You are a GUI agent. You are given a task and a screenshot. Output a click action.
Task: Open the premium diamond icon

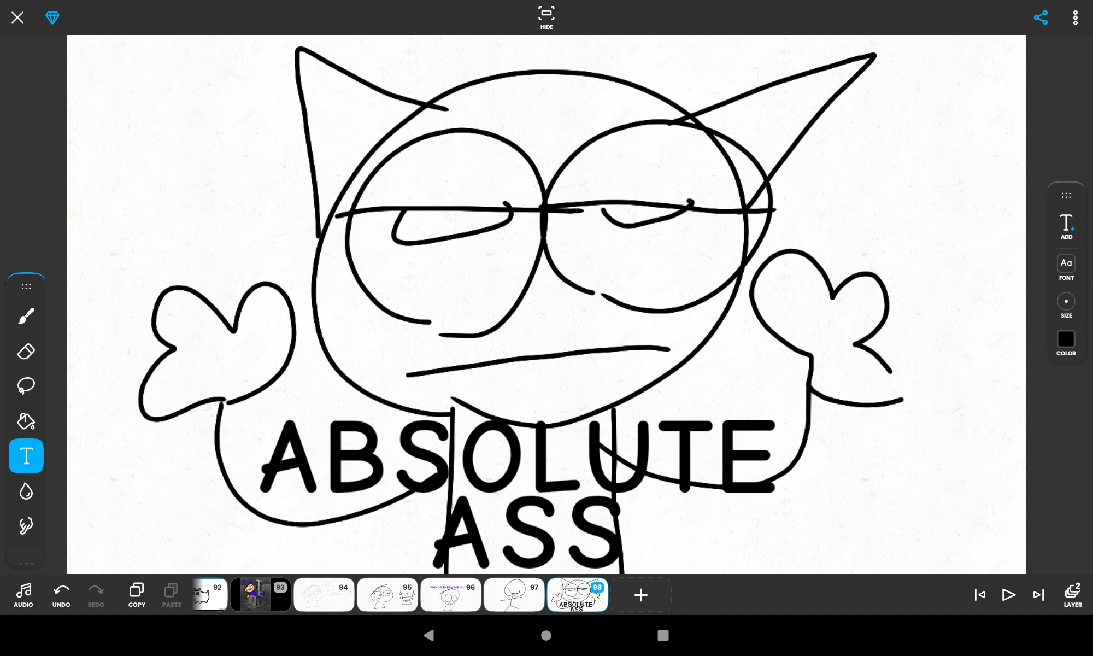pos(52,17)
